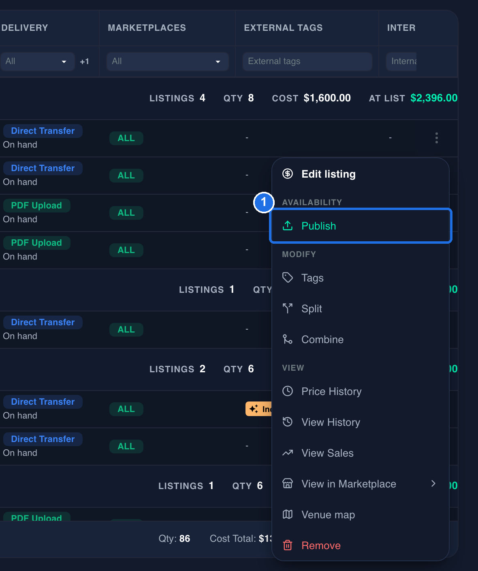Click the orange sparkle external tag chip
The image size is (478, 571).
tap(258, 409)
